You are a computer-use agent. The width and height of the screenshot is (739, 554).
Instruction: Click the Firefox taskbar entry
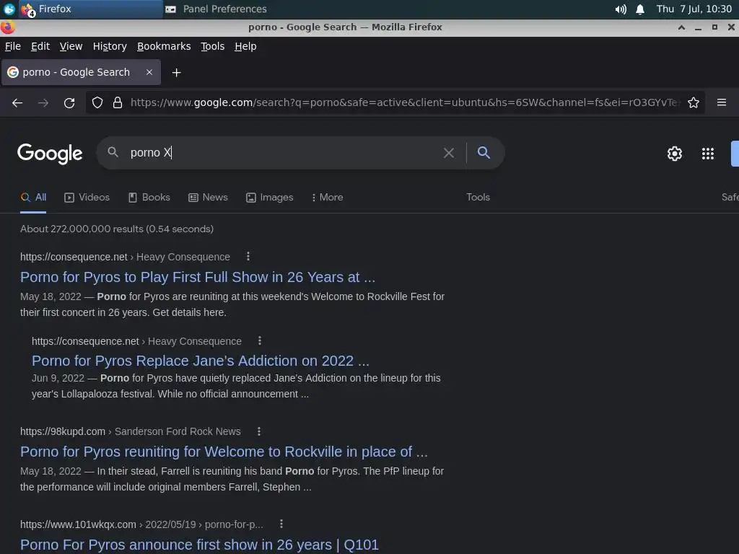tap(90, 9)
